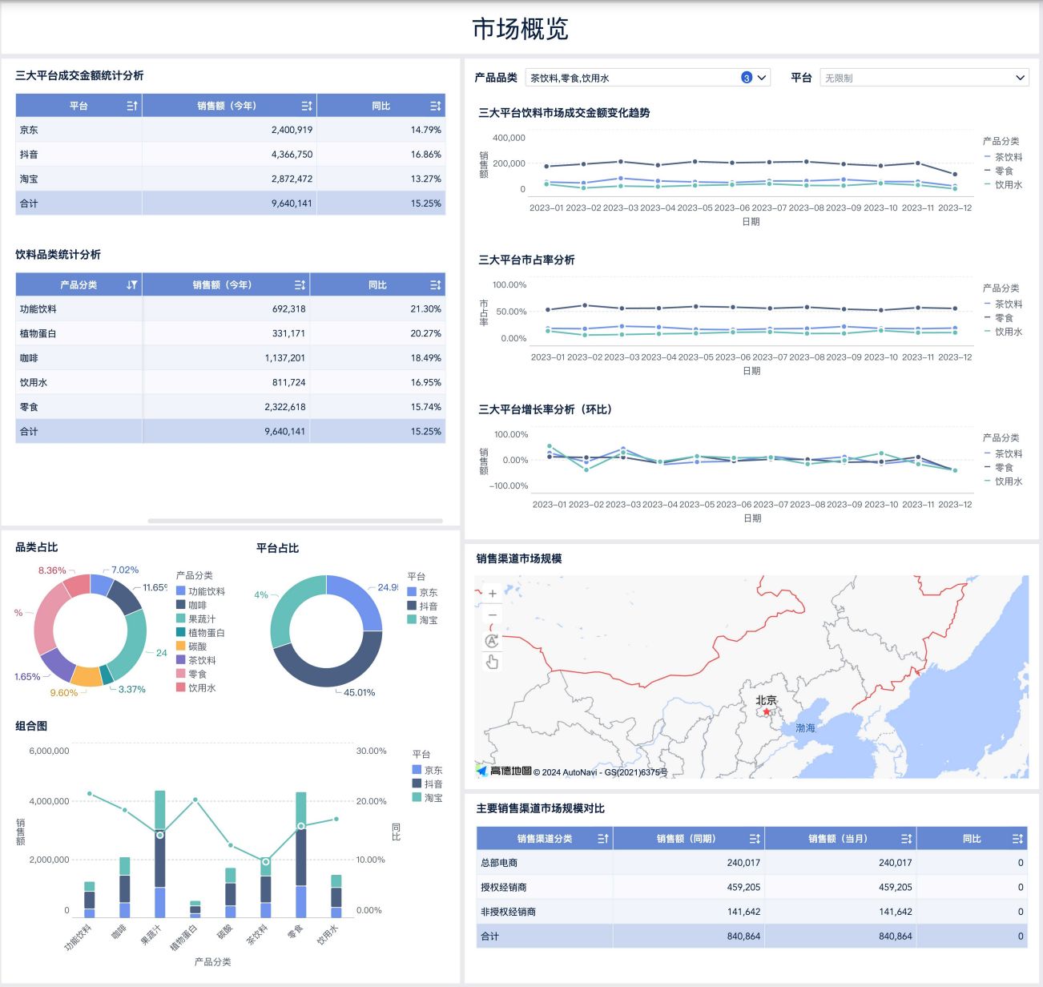Toggle 饮用水 in 增长率分析 legend
This screenshot has width=1043, height=987.
pos(1003,481)
